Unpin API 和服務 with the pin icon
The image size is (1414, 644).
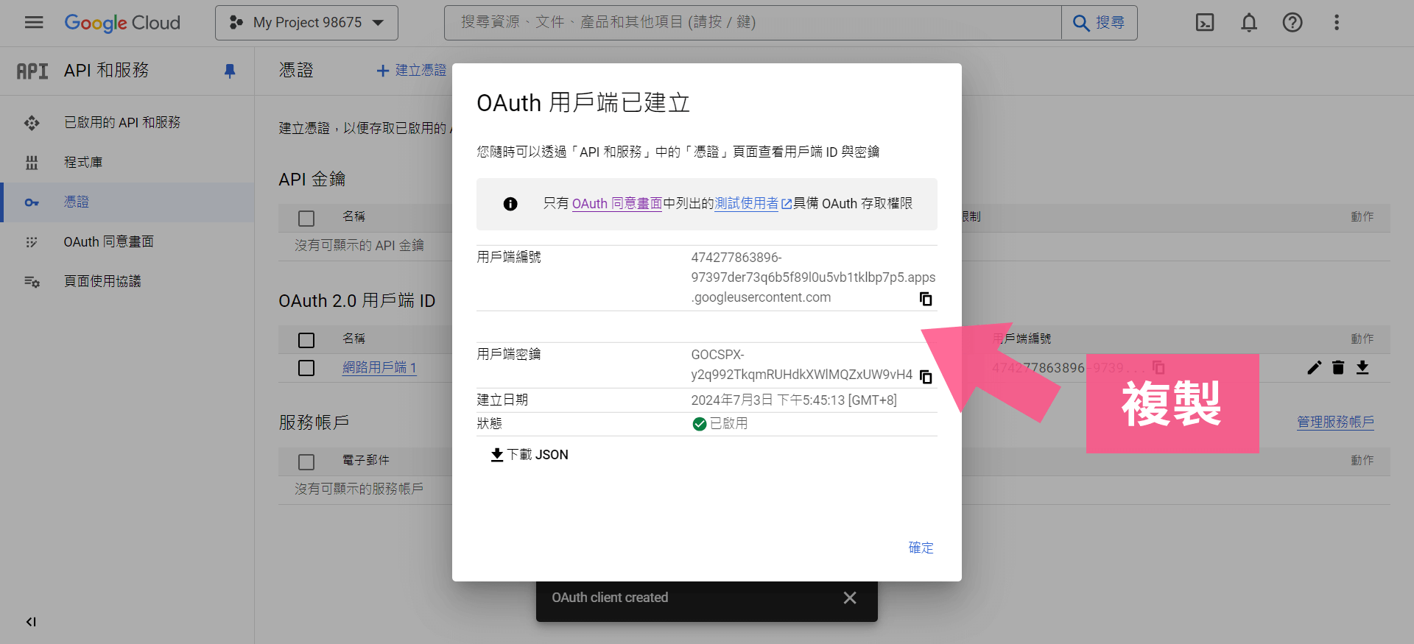[x=230, y=71]
